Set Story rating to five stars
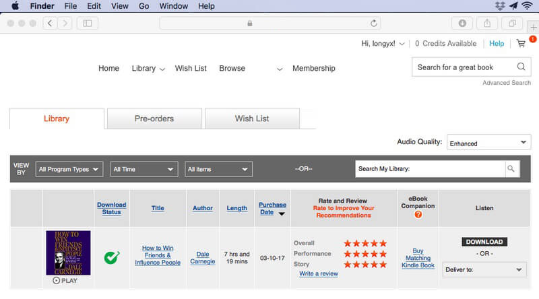 (x=383, y=264)
